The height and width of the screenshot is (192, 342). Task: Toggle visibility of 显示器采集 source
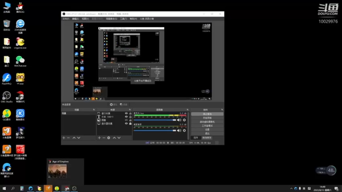pos(126,123)
